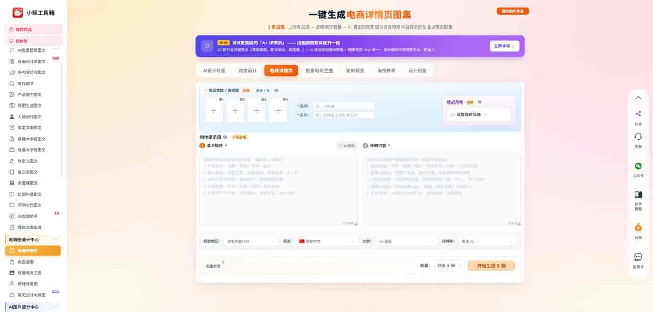Screen dimensions: 653x312
Task: Open 自由设计单图文 in the sidebar
Action: [33, 61]
